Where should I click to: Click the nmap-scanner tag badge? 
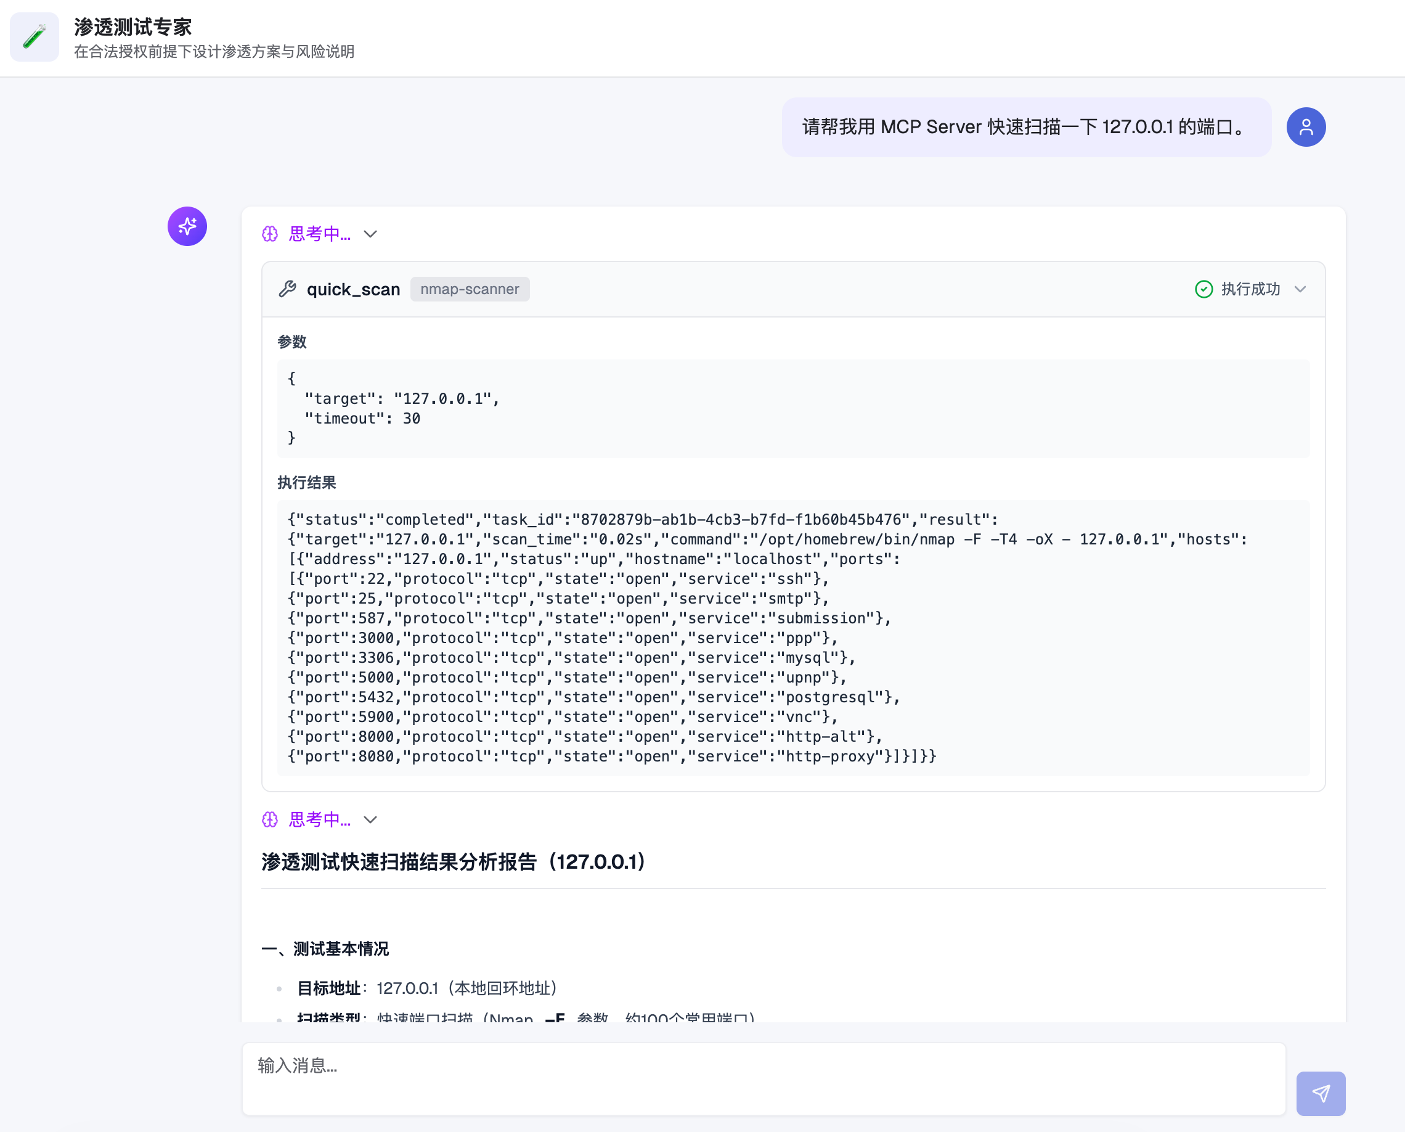tap(469, 289)
